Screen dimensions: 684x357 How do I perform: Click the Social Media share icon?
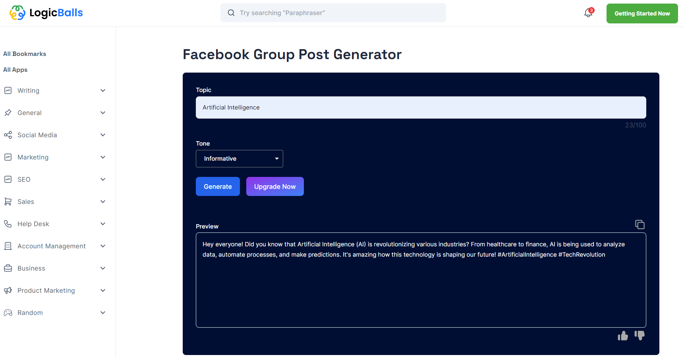coord(8,135)
